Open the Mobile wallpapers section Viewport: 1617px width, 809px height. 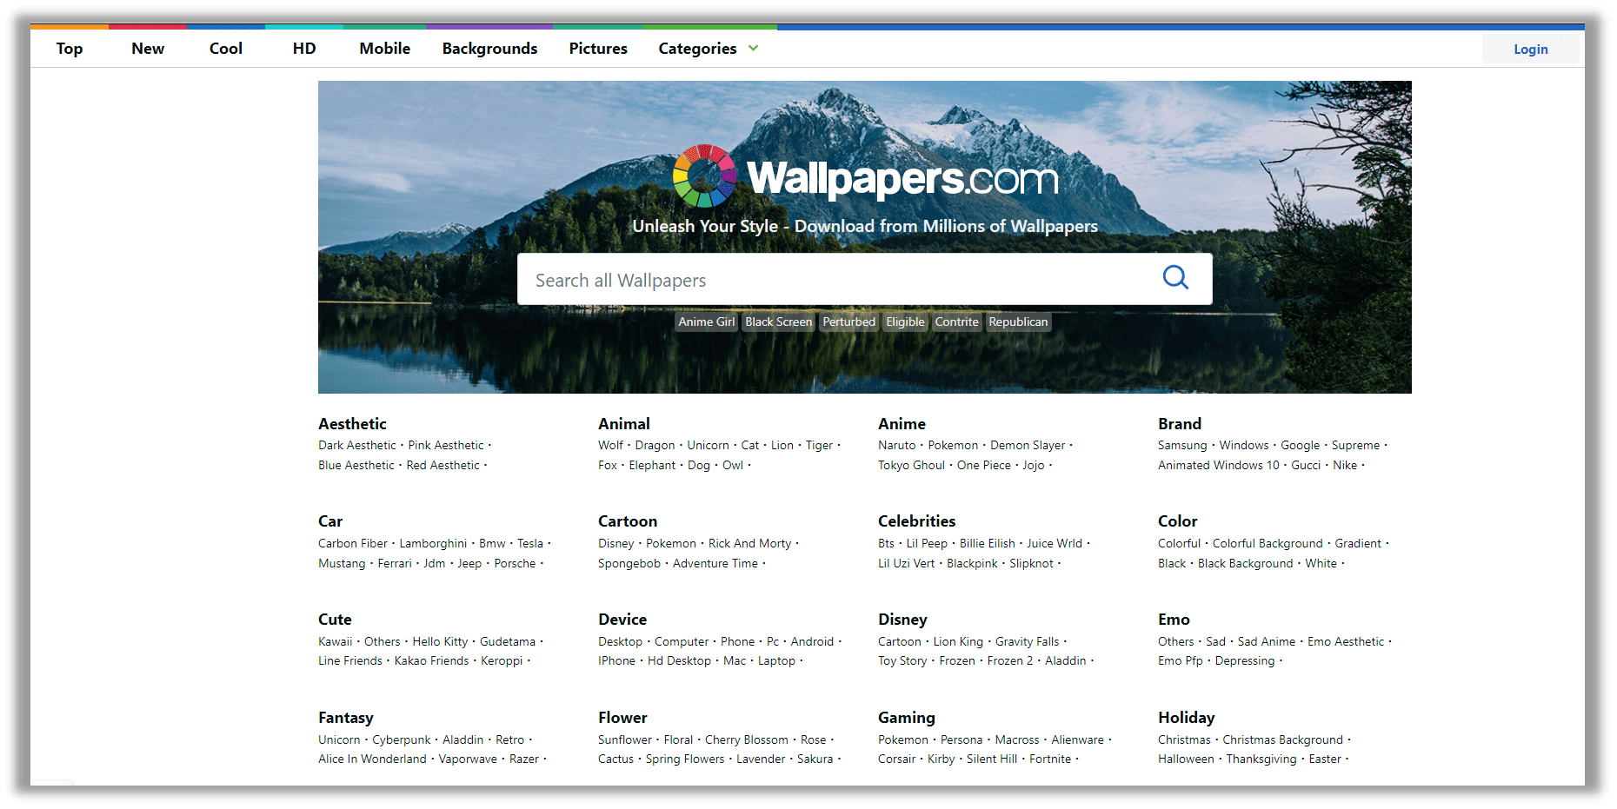[x=385, y=49]
